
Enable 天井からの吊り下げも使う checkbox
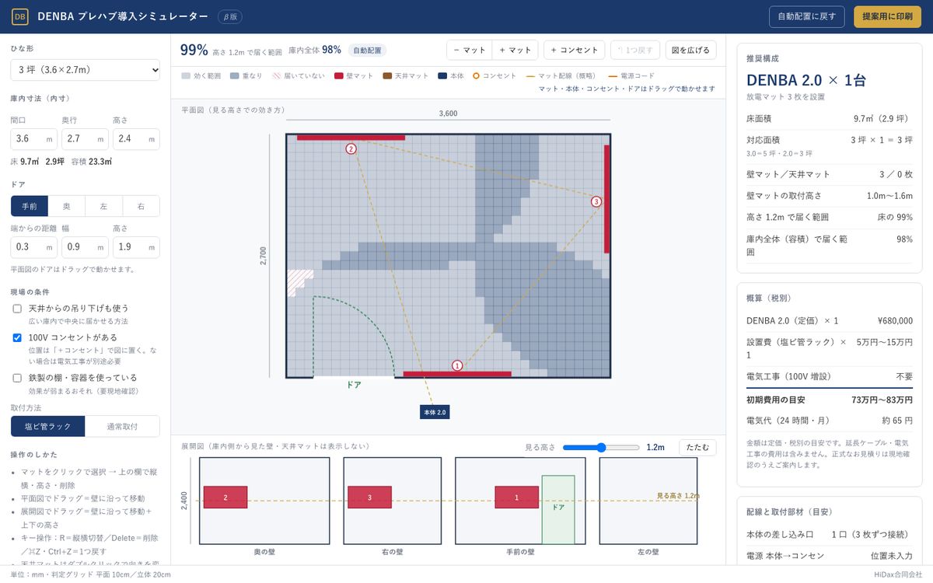17,309
